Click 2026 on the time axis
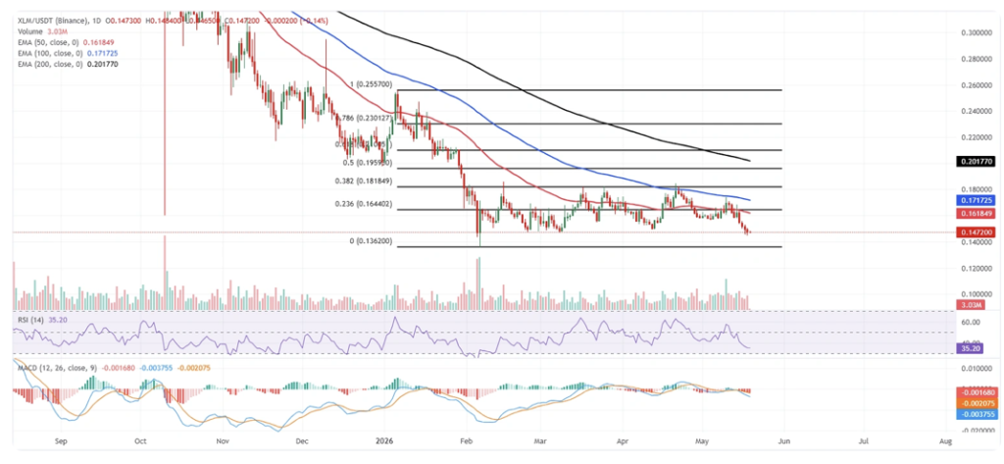This screenshot has height=464, width=1004. (x=384, y=441)
